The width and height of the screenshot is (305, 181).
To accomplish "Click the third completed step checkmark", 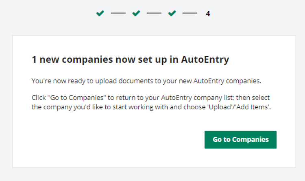I will point(172,13).
